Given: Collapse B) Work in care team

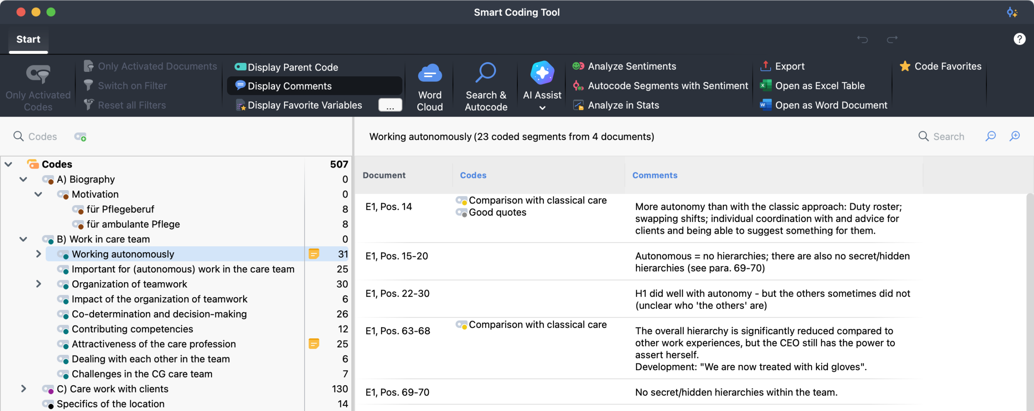Looking at the screenshot, I should coord(23,239).
